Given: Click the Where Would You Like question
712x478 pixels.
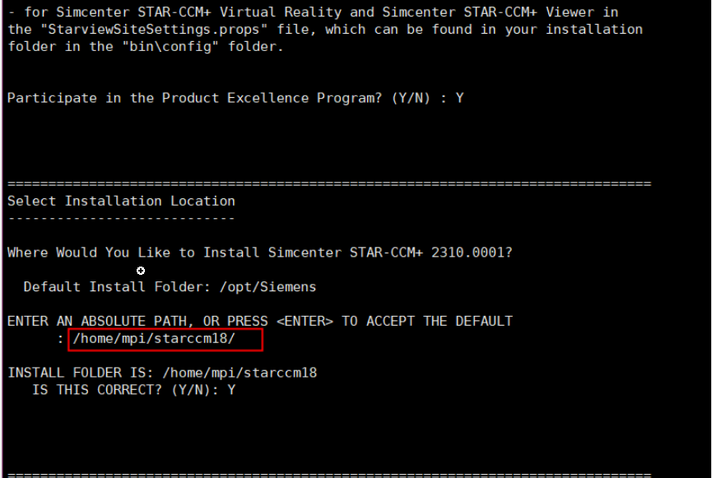Looking at the screenshot, I should (132, 253).
